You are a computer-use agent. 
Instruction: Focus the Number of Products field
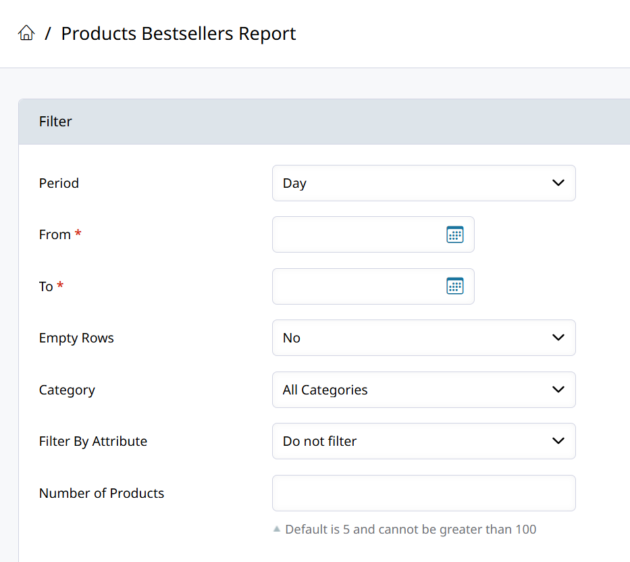click(x=423, y=493)
